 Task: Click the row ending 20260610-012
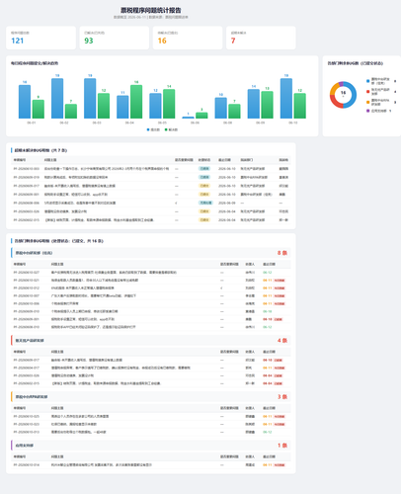[x=151, y=288]
